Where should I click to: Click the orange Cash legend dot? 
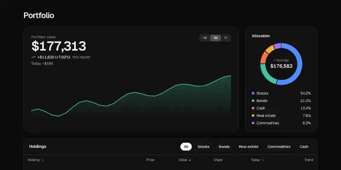tap(253, 108)
